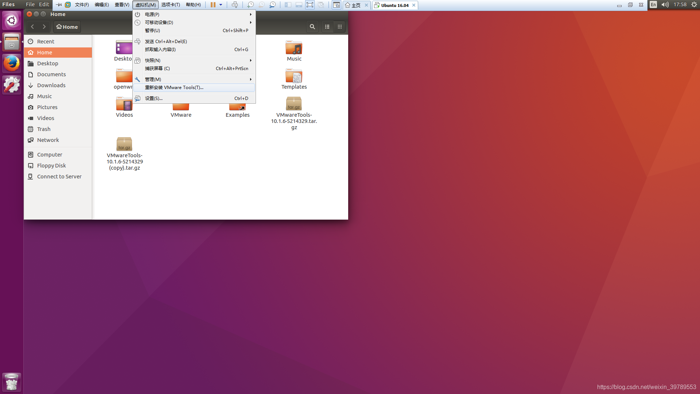Click the Home path button

pyautogui.click(x=67, y=27)
